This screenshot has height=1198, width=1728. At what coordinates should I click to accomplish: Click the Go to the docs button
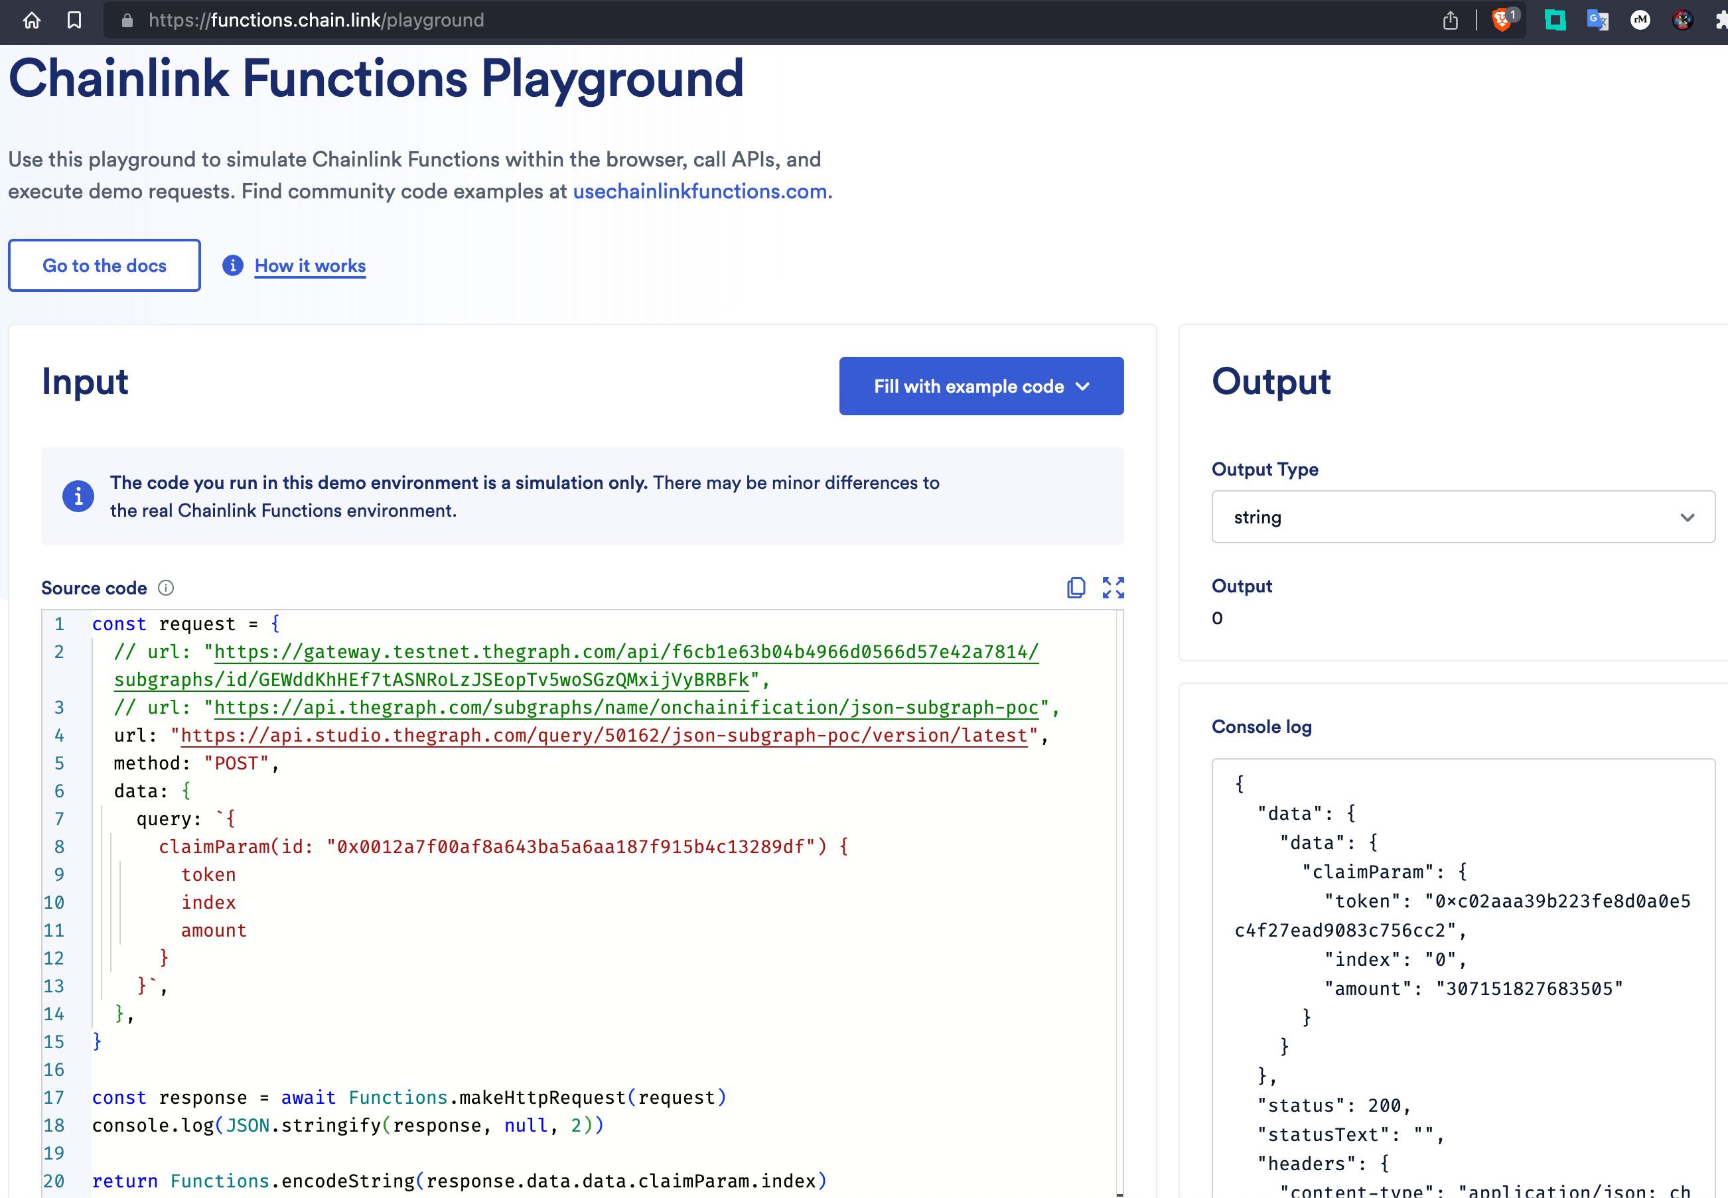[104, 267]
